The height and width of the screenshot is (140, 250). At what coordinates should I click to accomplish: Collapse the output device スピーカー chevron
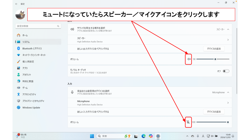(228, 29)
